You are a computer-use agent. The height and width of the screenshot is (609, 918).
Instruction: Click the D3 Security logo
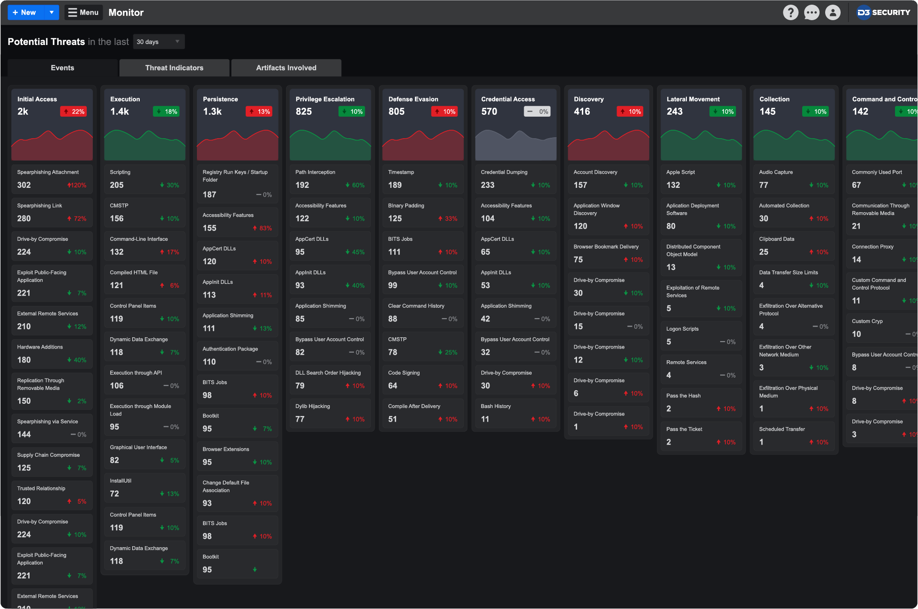tap(883, 13)
